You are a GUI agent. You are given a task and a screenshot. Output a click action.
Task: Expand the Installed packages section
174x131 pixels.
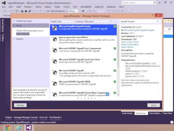[14, 21]
